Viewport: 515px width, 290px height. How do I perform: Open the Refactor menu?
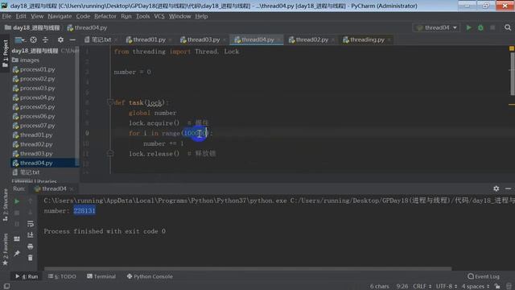(105, 16)
